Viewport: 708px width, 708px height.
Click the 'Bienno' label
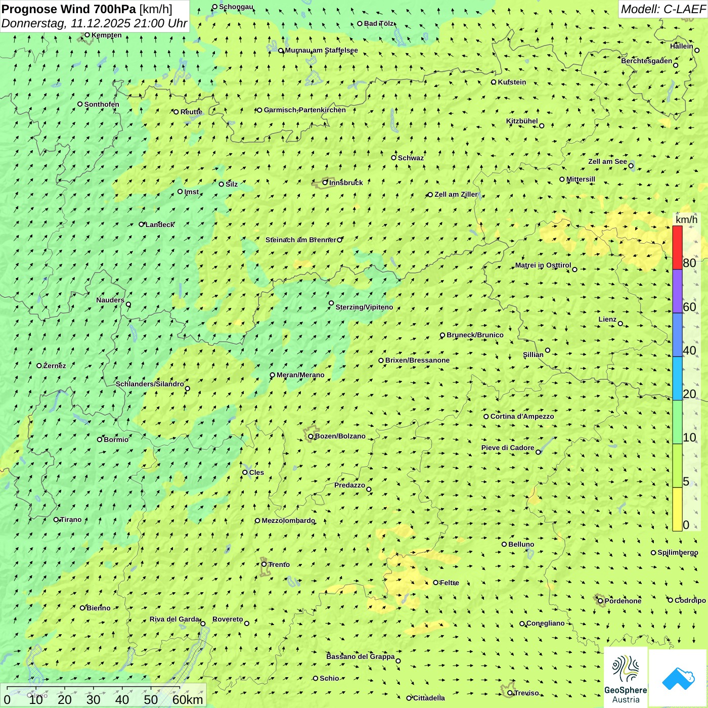click(98, 608)
